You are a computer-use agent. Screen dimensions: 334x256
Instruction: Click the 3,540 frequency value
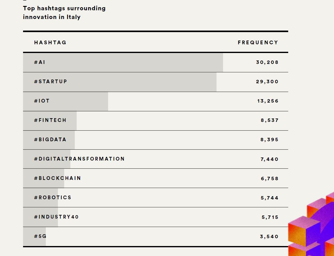(x=269, y=237)
